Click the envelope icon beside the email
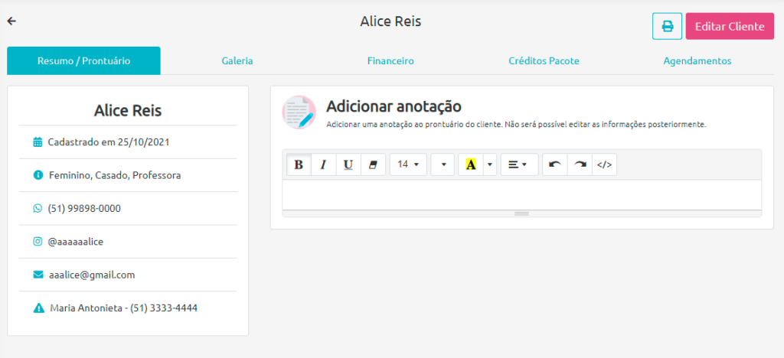 click(x=38, y=275)
